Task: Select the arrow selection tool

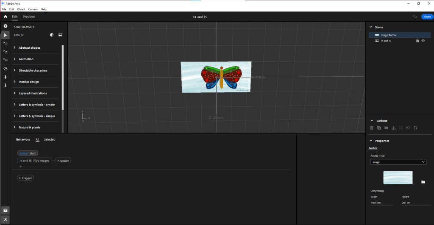Action: pos(6,35)
